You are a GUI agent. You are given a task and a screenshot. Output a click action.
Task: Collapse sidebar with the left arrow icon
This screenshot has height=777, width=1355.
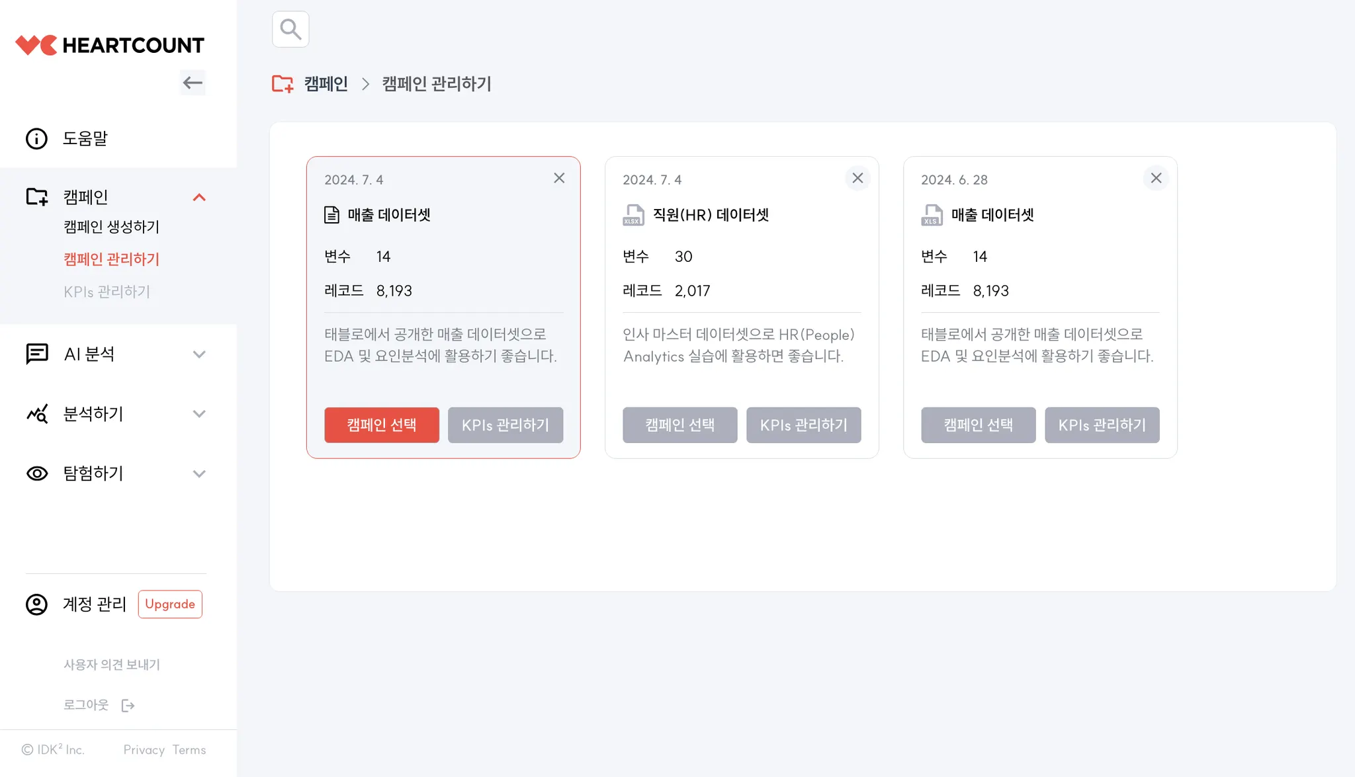click(x=193, y=83)
